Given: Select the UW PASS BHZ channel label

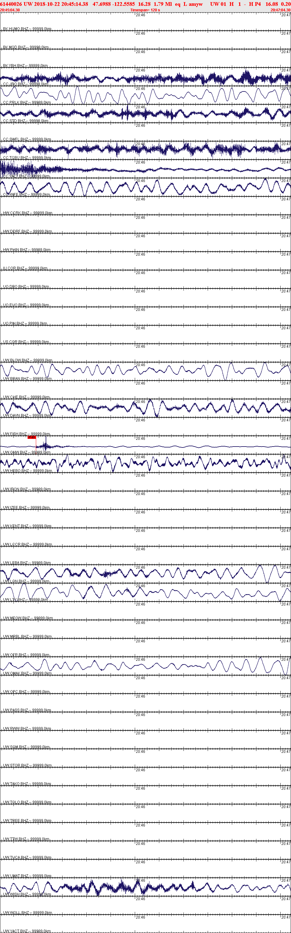Looking at the screenshot, I should pos(27,710).
